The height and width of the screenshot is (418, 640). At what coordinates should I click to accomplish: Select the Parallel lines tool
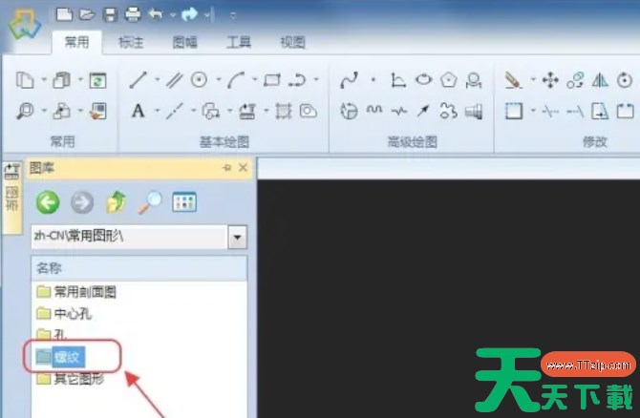174,79
